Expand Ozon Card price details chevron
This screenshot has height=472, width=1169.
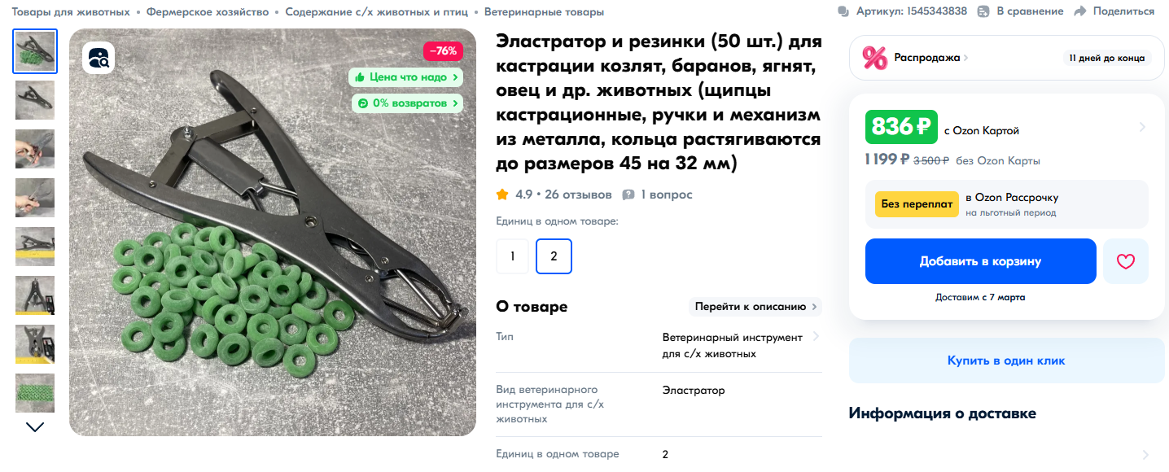tap(1142, 127)
